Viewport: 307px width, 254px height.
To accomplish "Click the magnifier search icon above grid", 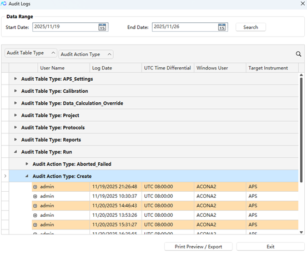I will [x=298, y=54].
